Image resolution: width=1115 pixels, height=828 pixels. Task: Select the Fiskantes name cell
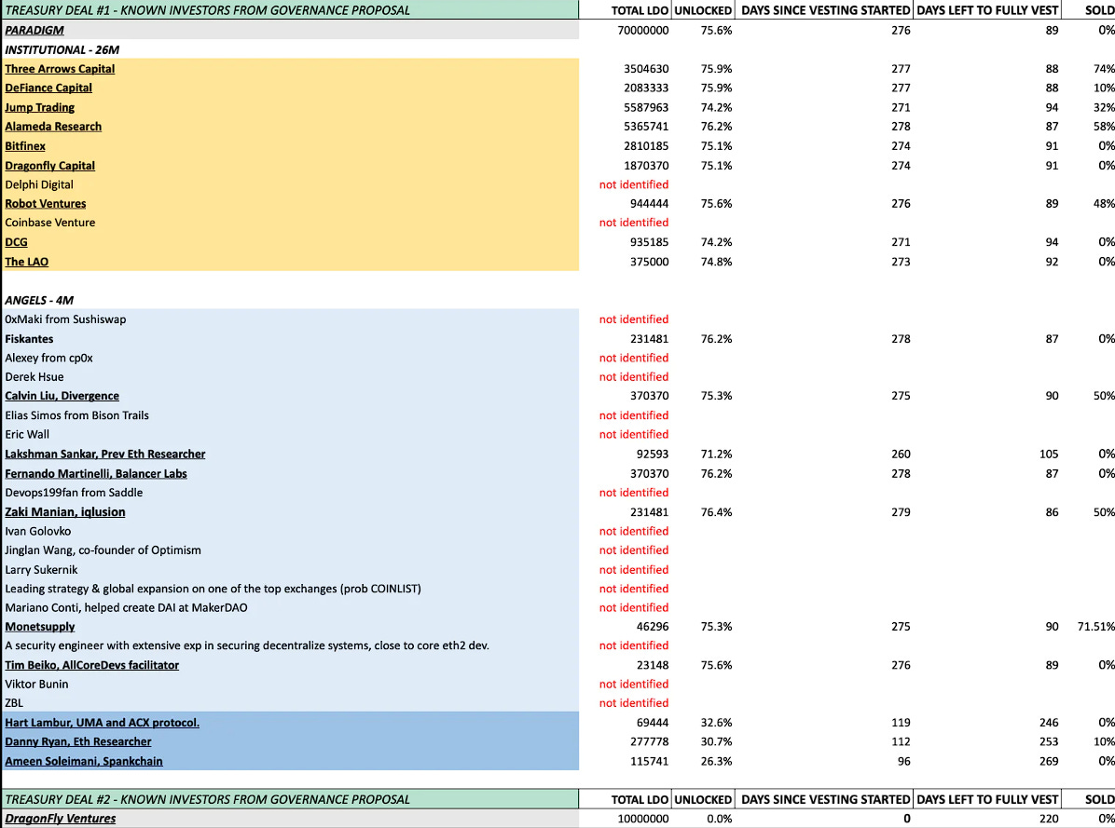[x=29, y=339]
